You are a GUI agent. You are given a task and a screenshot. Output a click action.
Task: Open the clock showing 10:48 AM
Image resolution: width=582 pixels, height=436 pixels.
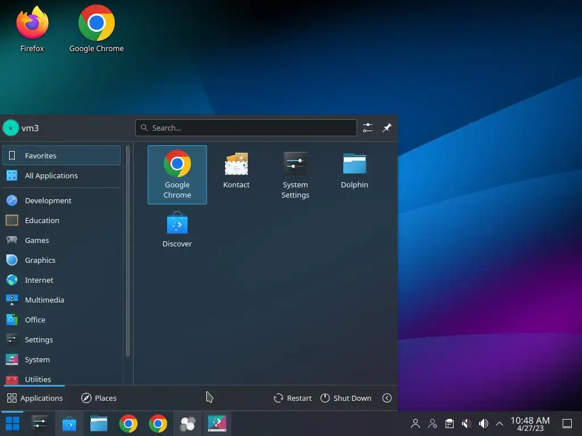click(x=530, y=424)
